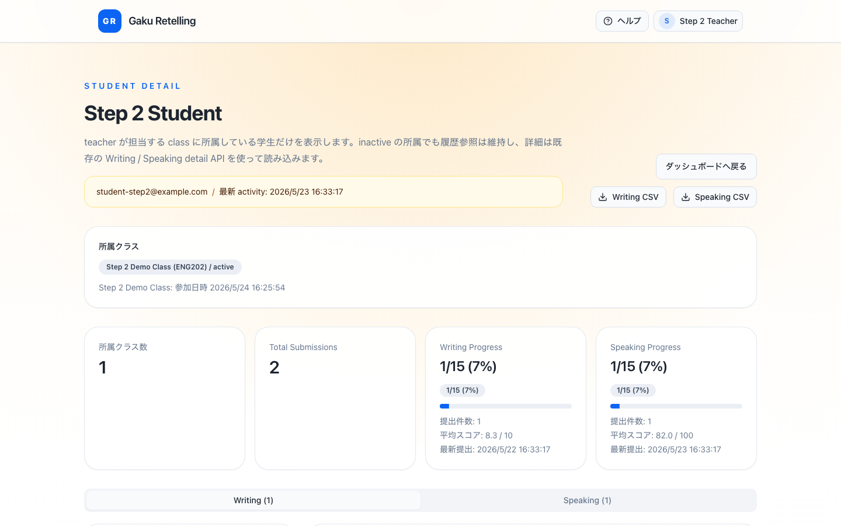The width and height of the screenshot is (841, 526).
Task: Click the help circle question icon
Action: tap(608, 21)
